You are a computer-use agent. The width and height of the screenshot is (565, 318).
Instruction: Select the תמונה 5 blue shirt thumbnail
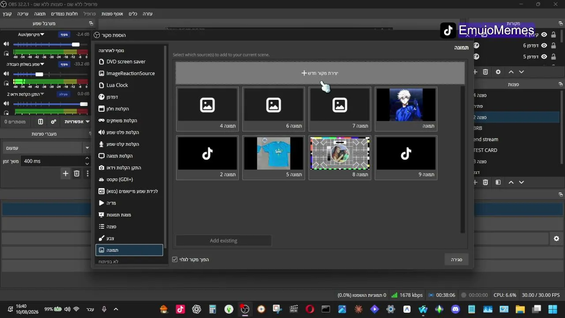pos(274,158)
